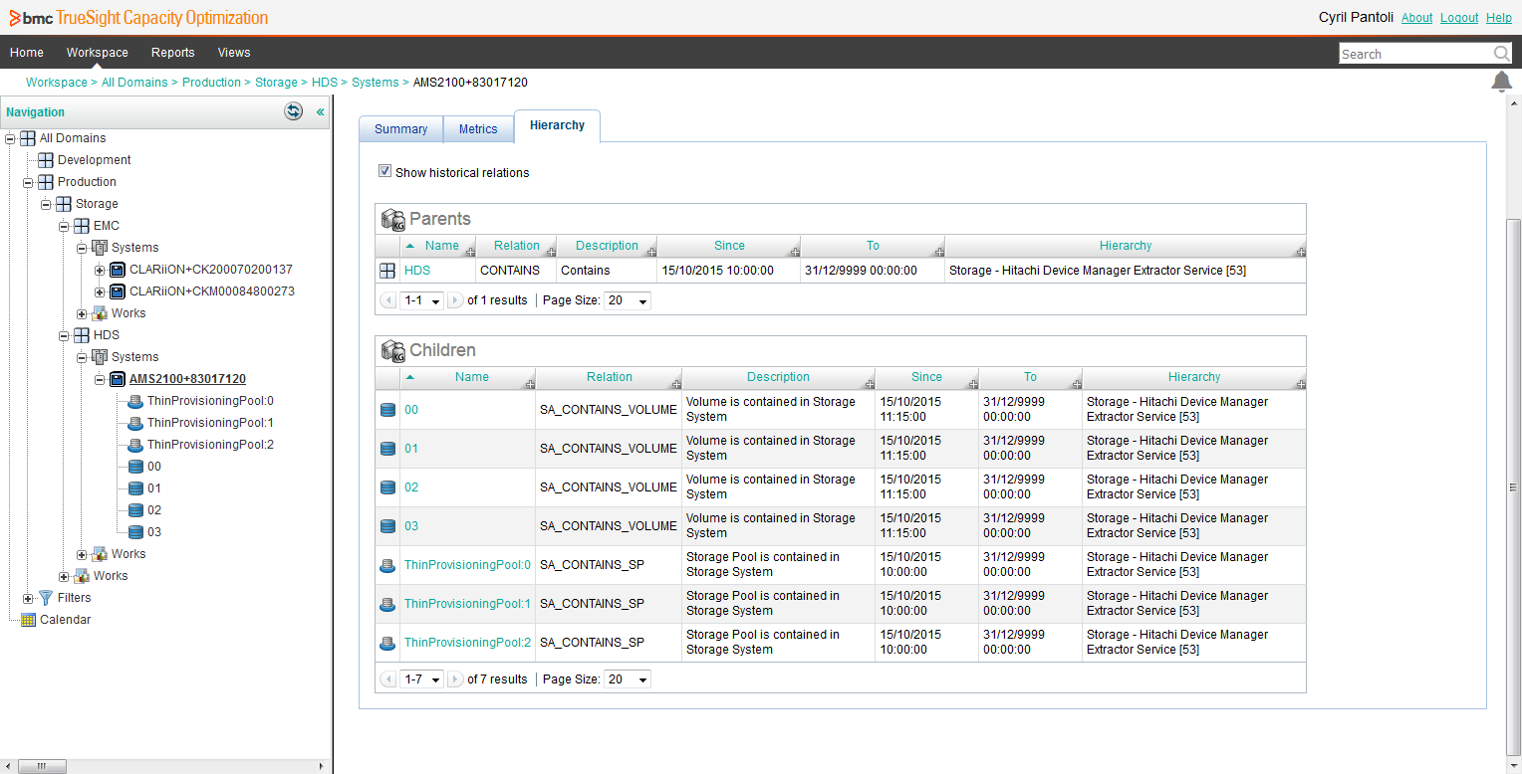Click the AMS2100+83017120 system icon in tree
The width and height of the screenshot is (1522, 774).
(x=118, y=379)
